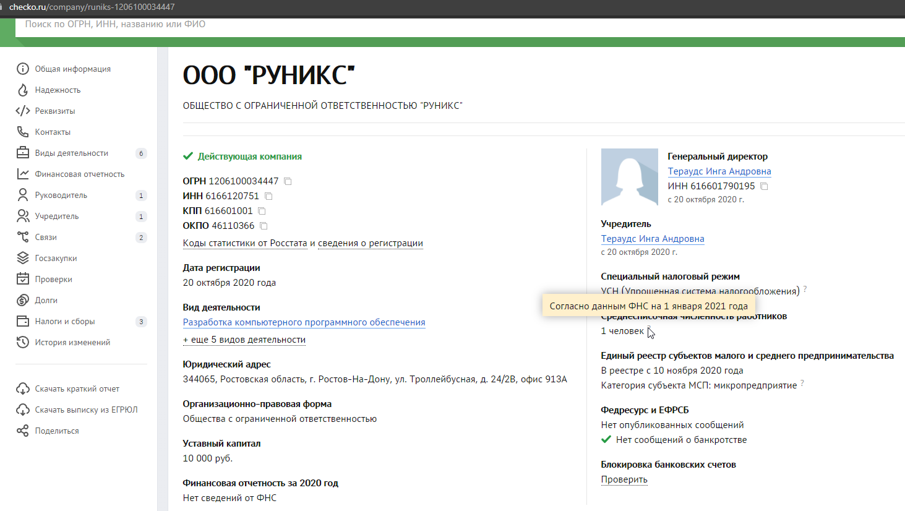The width and height of the screenshot is (905, 511).
Task: Open director Тераудс Инга Андровна link
Action: [719, 171]
